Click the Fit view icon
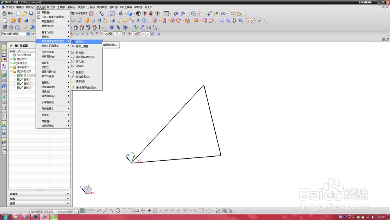 (112, 13)
